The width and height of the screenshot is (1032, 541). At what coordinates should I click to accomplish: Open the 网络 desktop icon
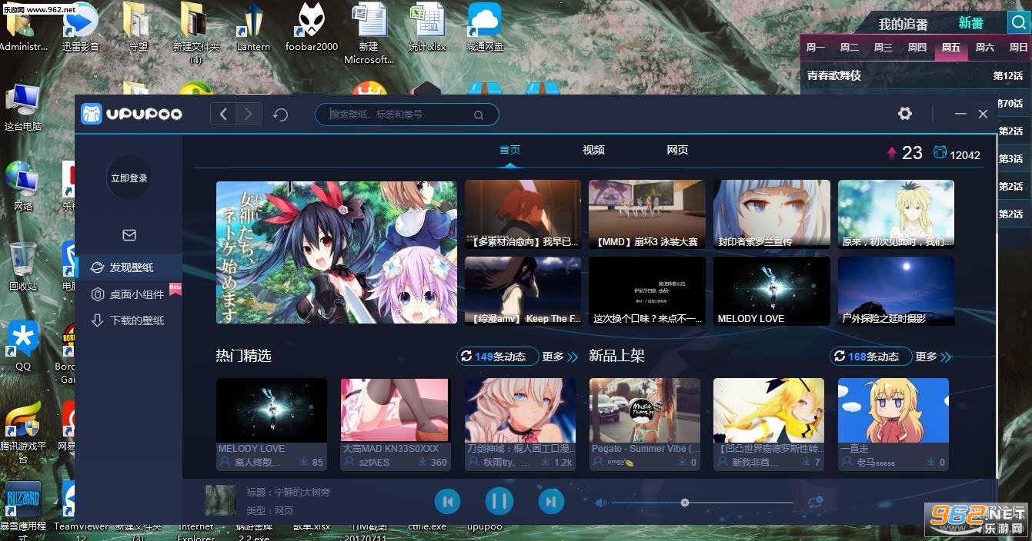click(x=23, y=186)
